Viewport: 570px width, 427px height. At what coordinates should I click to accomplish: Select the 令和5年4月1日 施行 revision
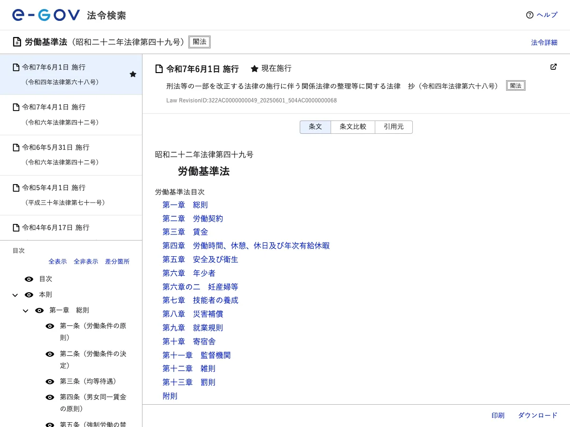(71, 195)
